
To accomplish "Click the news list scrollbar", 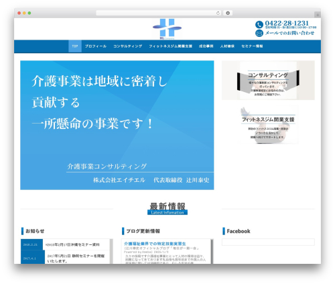I will point(111,251).
